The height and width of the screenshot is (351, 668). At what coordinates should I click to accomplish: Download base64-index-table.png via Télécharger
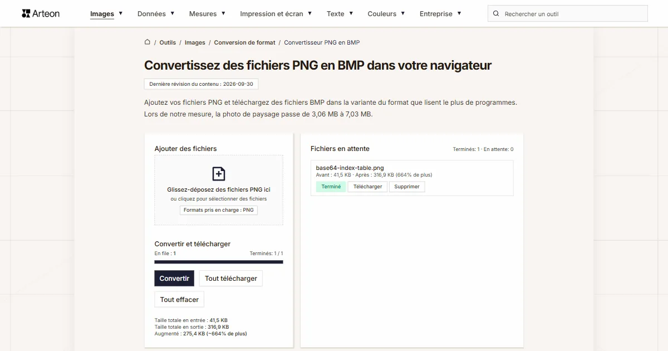[368, 187]
